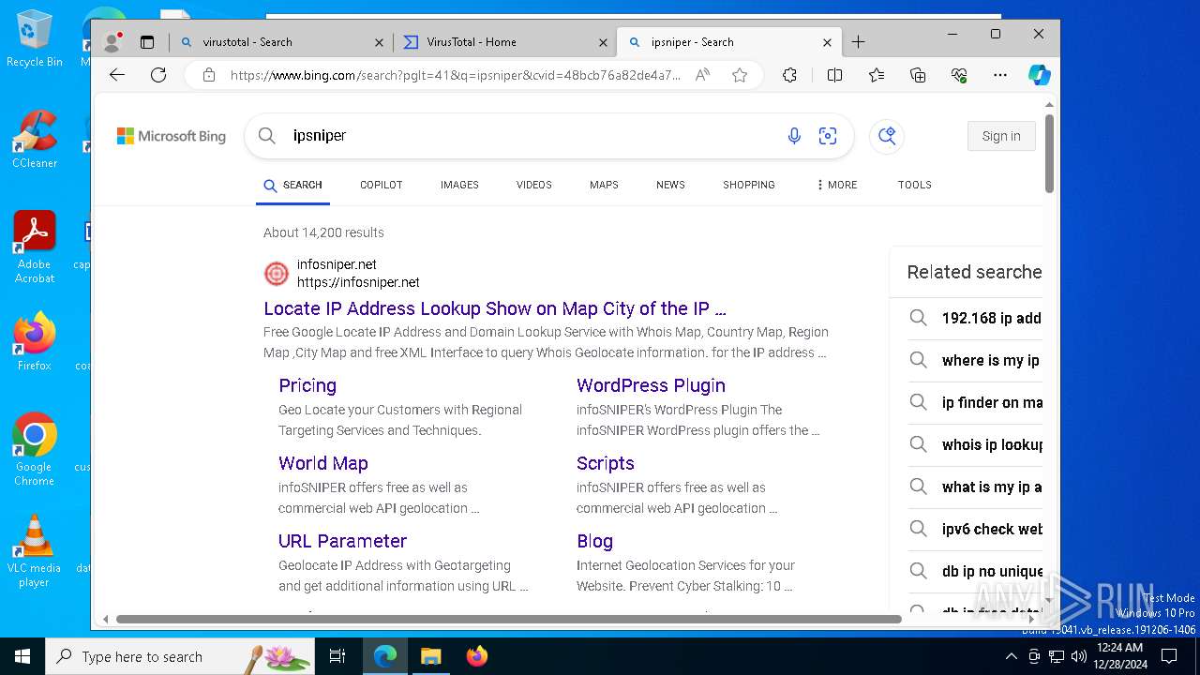Image resolution: width=1200 pixels, height=675 pixels.
Task: Open Edge Settings and more menu
Action: point(1000,75)
